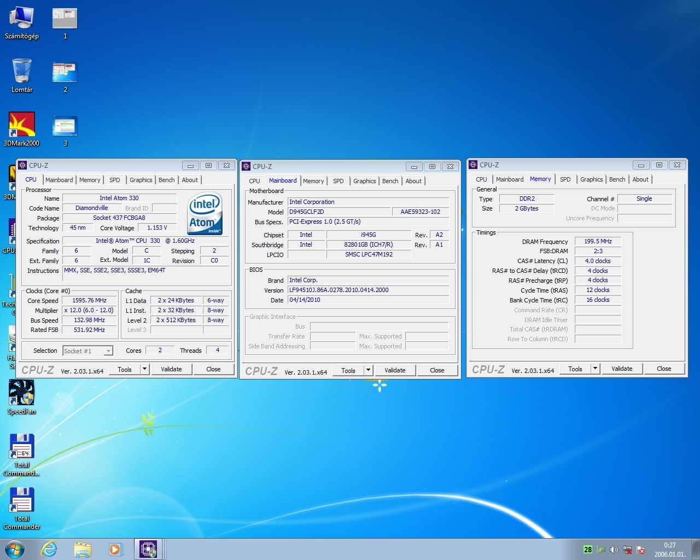
Task: Open Tools dropdown arrow in CPU window
Action: click(145, 369)
